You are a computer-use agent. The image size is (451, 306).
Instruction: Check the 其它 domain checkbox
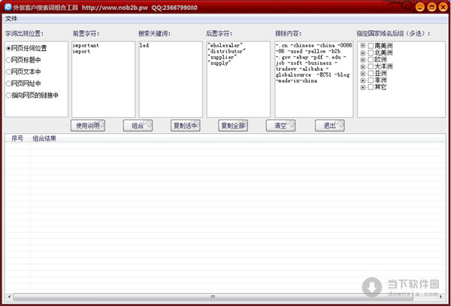click(x=371, y=87)
